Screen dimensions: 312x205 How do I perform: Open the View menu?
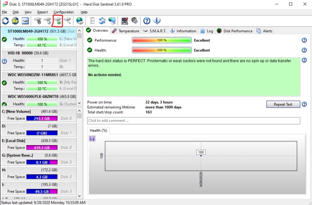click(x=28, y=12)
